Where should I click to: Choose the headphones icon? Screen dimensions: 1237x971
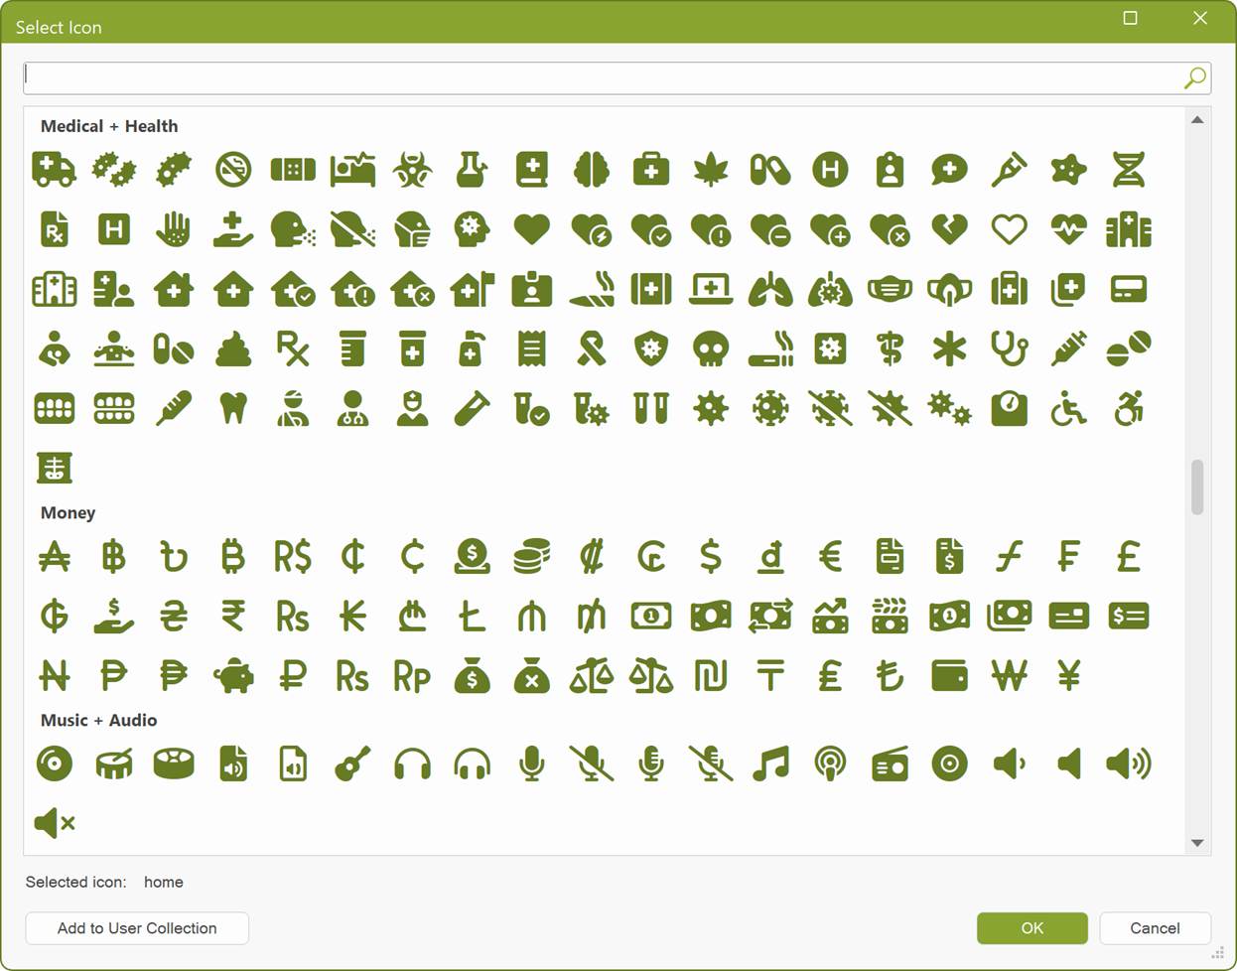click(412, 764)
